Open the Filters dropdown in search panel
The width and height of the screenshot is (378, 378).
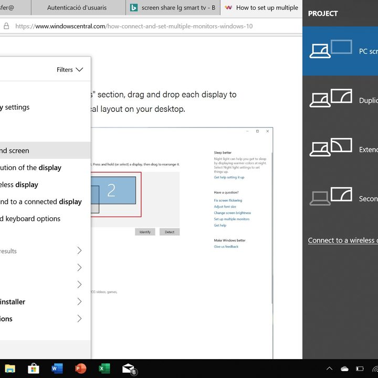coord(70,69)
